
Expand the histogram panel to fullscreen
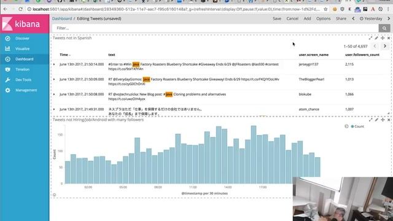[370, 120]
